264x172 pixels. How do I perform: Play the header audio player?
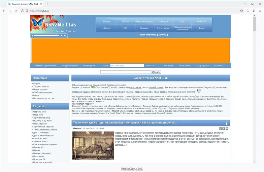coord(33,36)
